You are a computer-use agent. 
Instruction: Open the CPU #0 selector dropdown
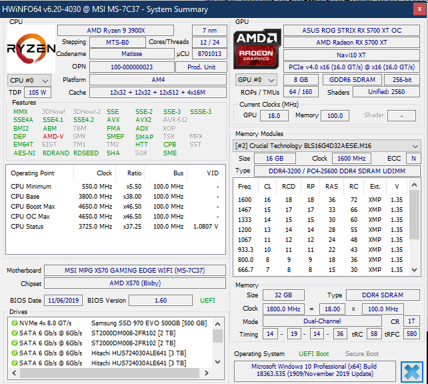coord(29,81)
